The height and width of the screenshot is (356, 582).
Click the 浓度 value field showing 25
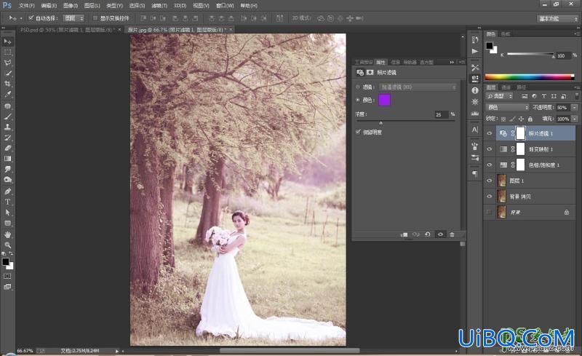coord(441,114)
